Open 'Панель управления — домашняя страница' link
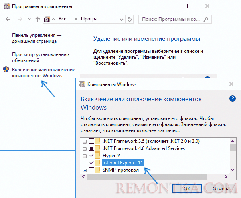The width and height of the screenshot is (241, 198). [x=37, y=38]
